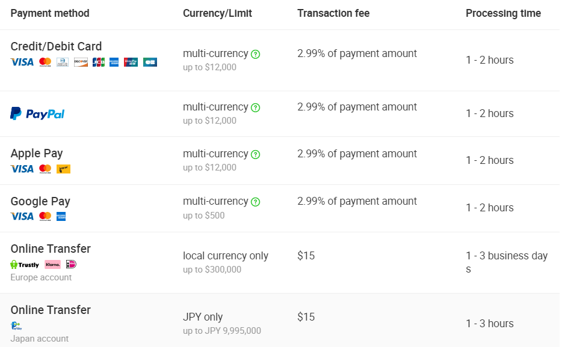
Task: Open the PayPal logo
Action: (x=37, y=113)
